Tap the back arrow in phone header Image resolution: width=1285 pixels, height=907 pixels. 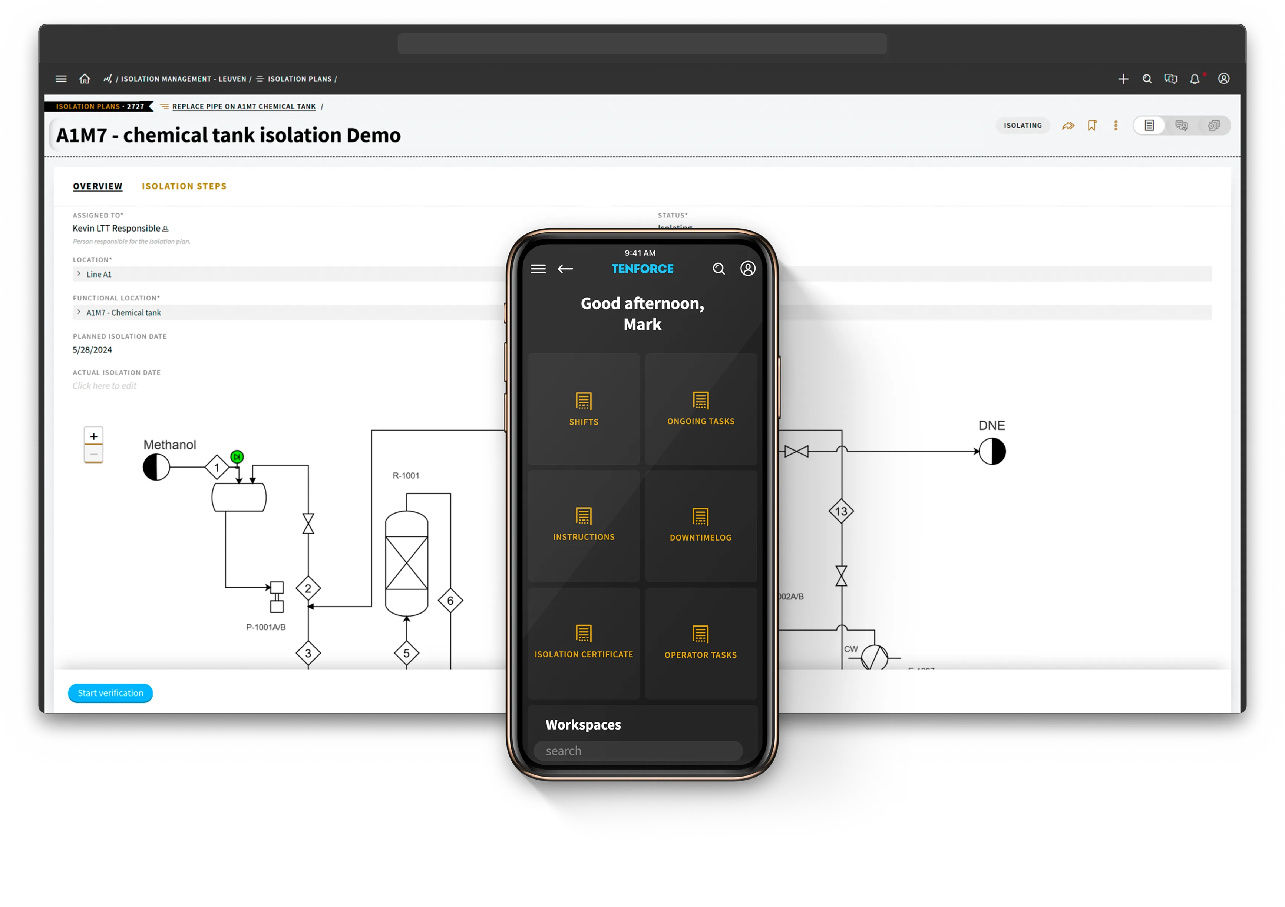(x=565, y=269)
